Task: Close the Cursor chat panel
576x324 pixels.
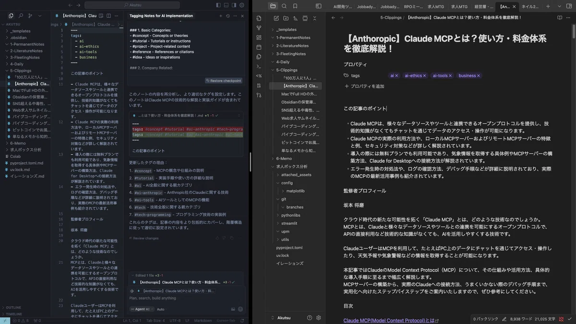Action: click(242, 16)
